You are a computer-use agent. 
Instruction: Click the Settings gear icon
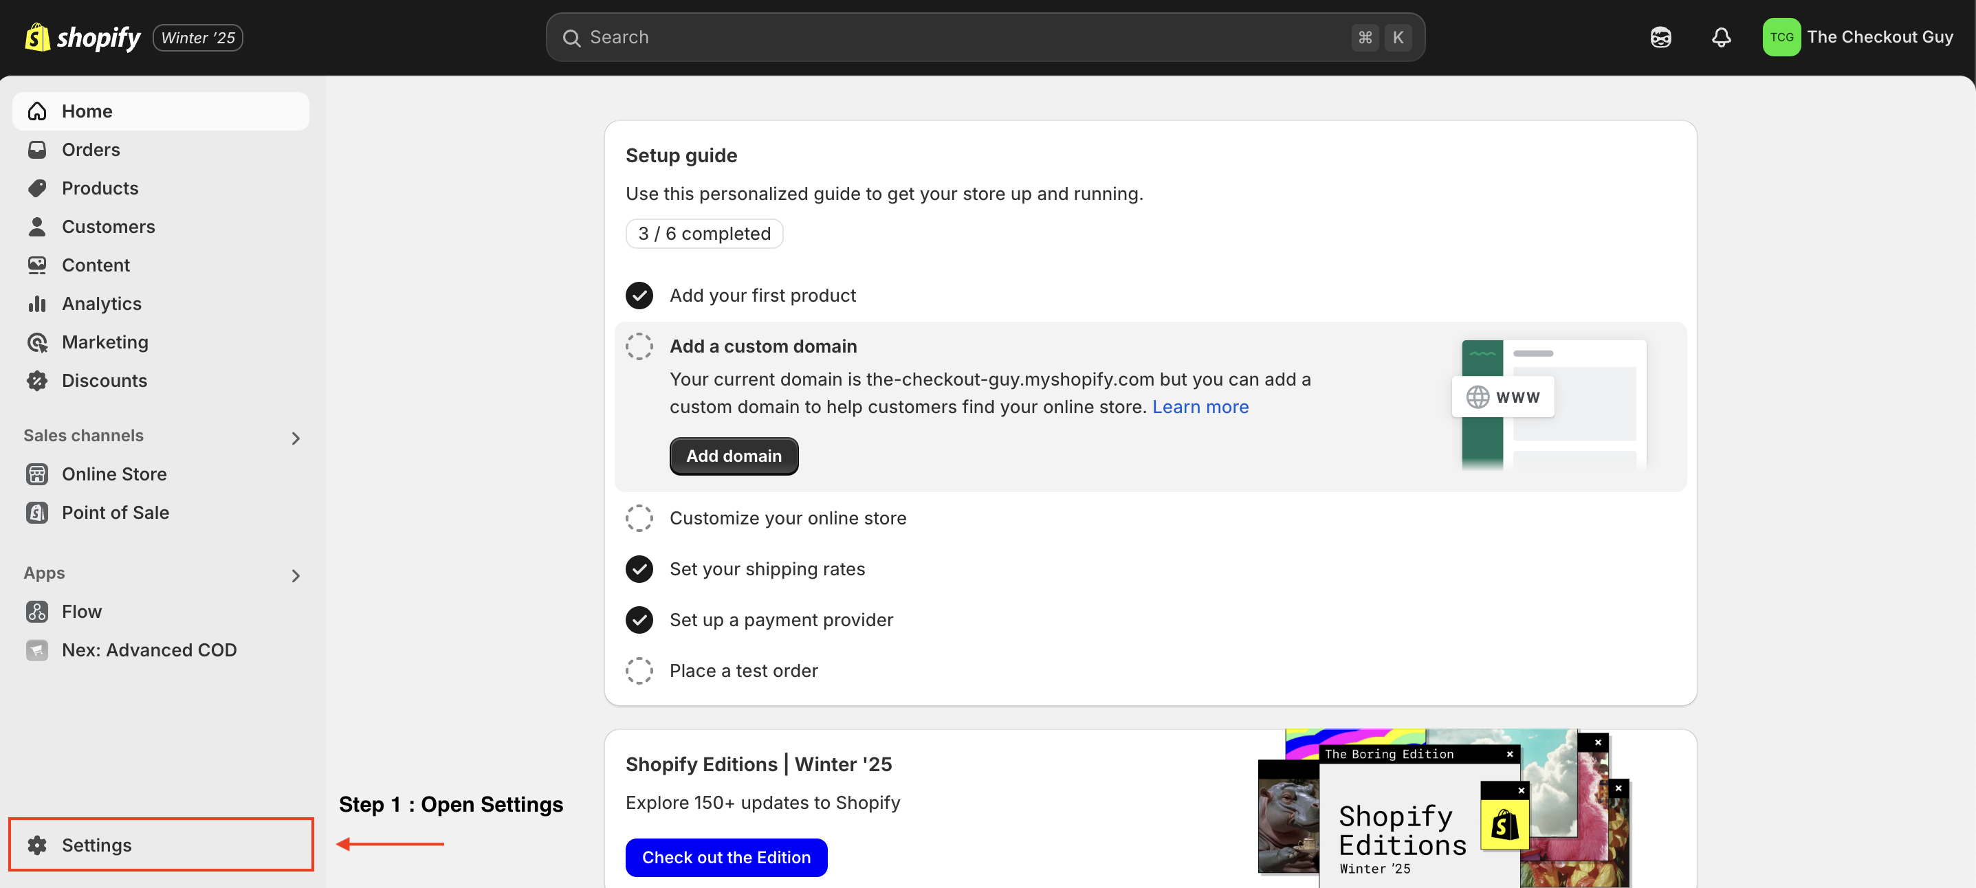[37, 844]
